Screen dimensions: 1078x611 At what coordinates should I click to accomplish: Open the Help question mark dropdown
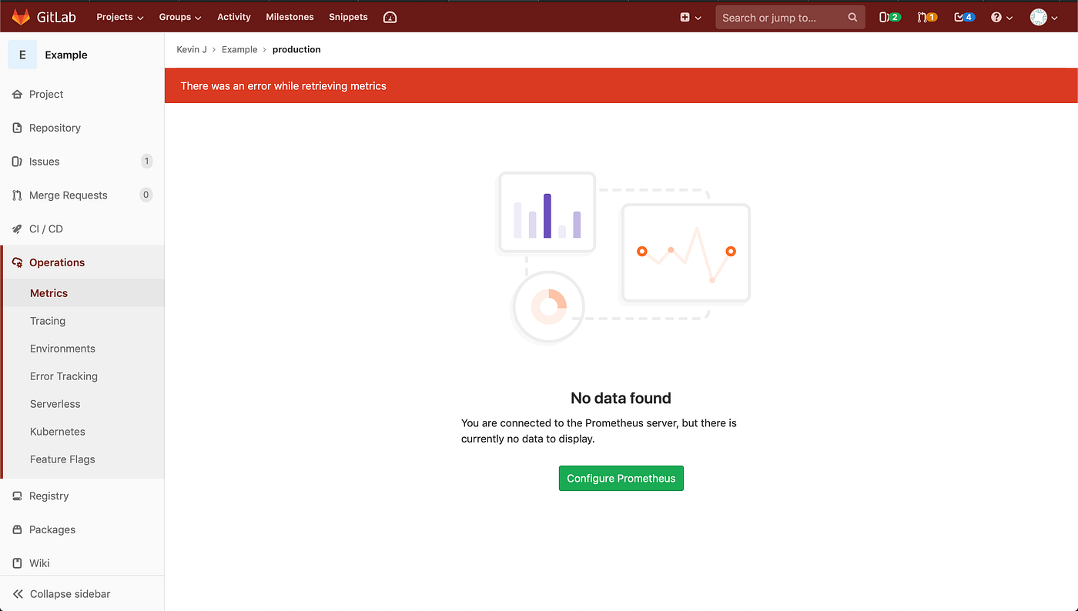tap(1002, 17)
